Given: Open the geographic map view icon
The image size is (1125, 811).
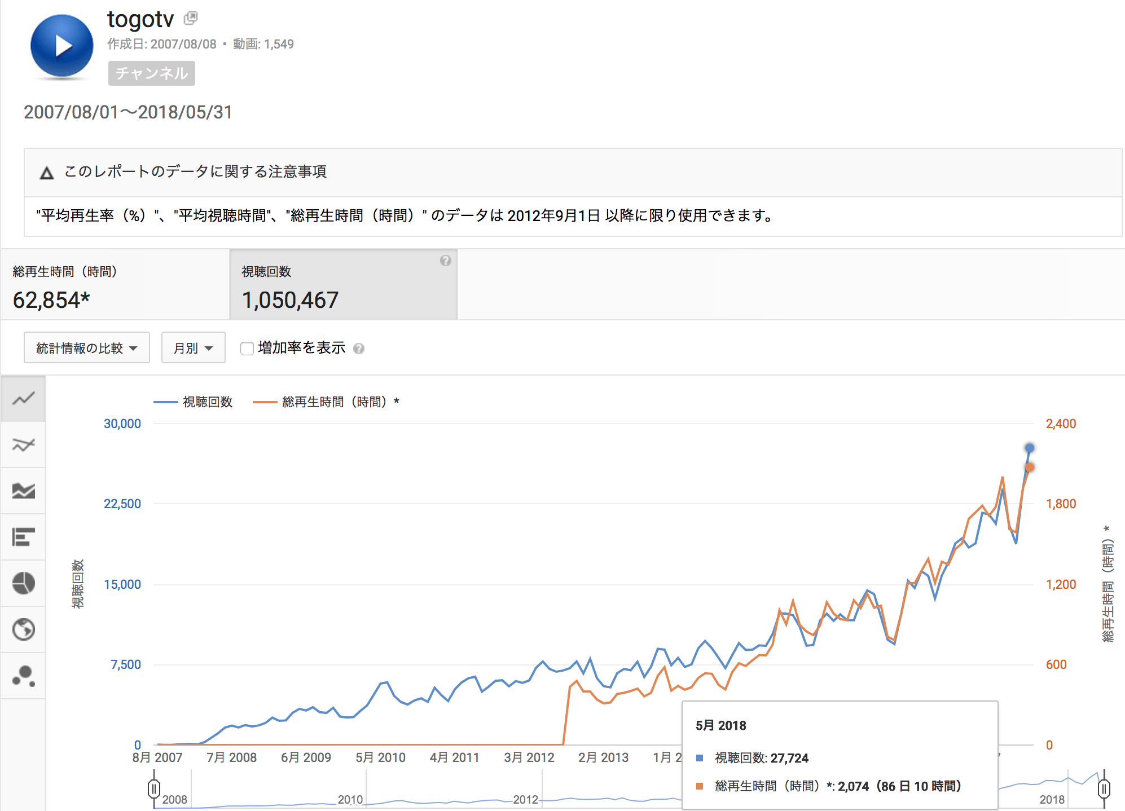Looking at the screenshot, I should (23, 629).
